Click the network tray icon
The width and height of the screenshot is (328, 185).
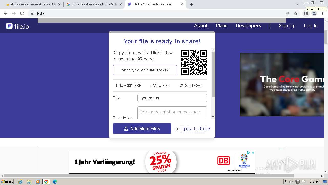(x=298, y=182)
